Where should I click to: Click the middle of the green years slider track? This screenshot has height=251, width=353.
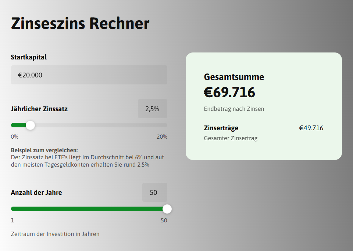click(x=88, y=209)
